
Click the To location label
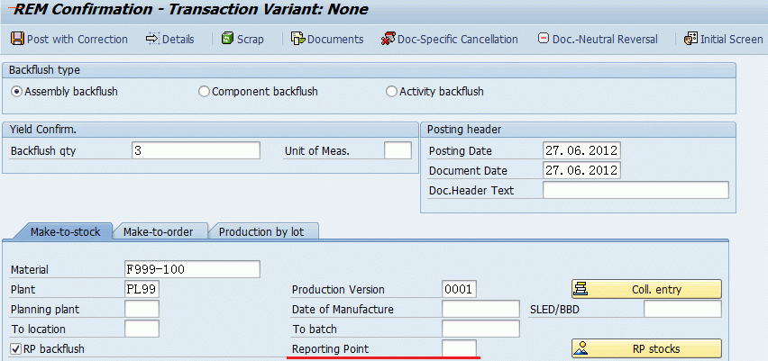(38, 329)
